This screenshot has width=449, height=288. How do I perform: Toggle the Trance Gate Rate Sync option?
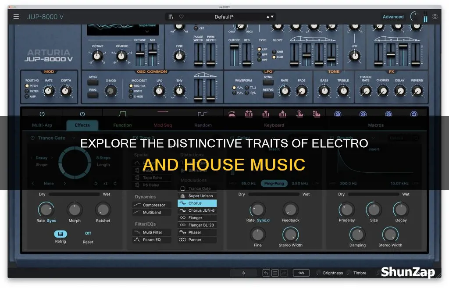point(52,221)
